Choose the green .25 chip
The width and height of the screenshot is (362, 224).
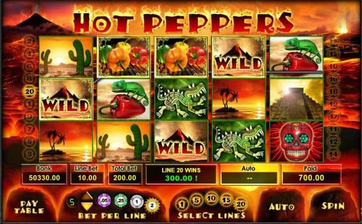click(x=120, y=200)
